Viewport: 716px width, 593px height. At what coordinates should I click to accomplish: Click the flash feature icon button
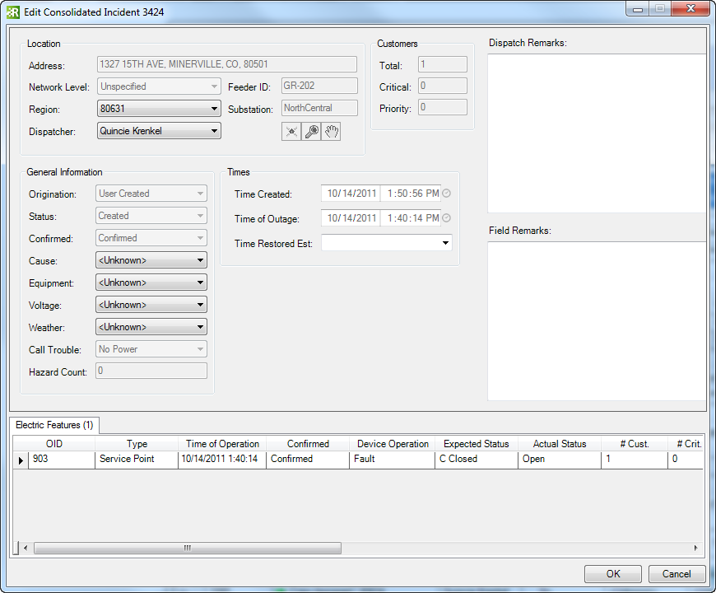pos(291,132)
